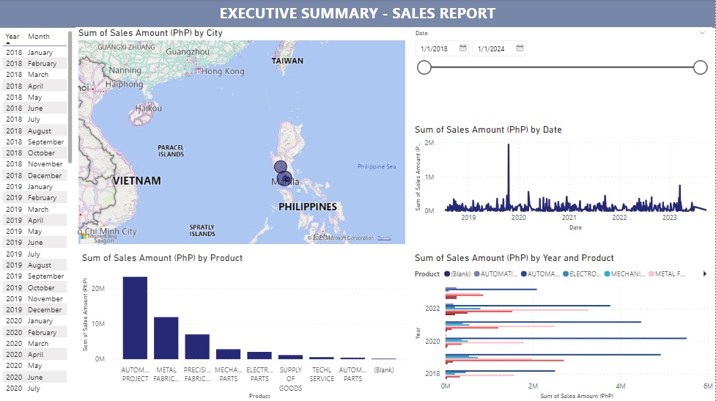This screenshot has height=401, width=716.
Task: Expand the Date slicer chevron
Action: pos(701,33)
